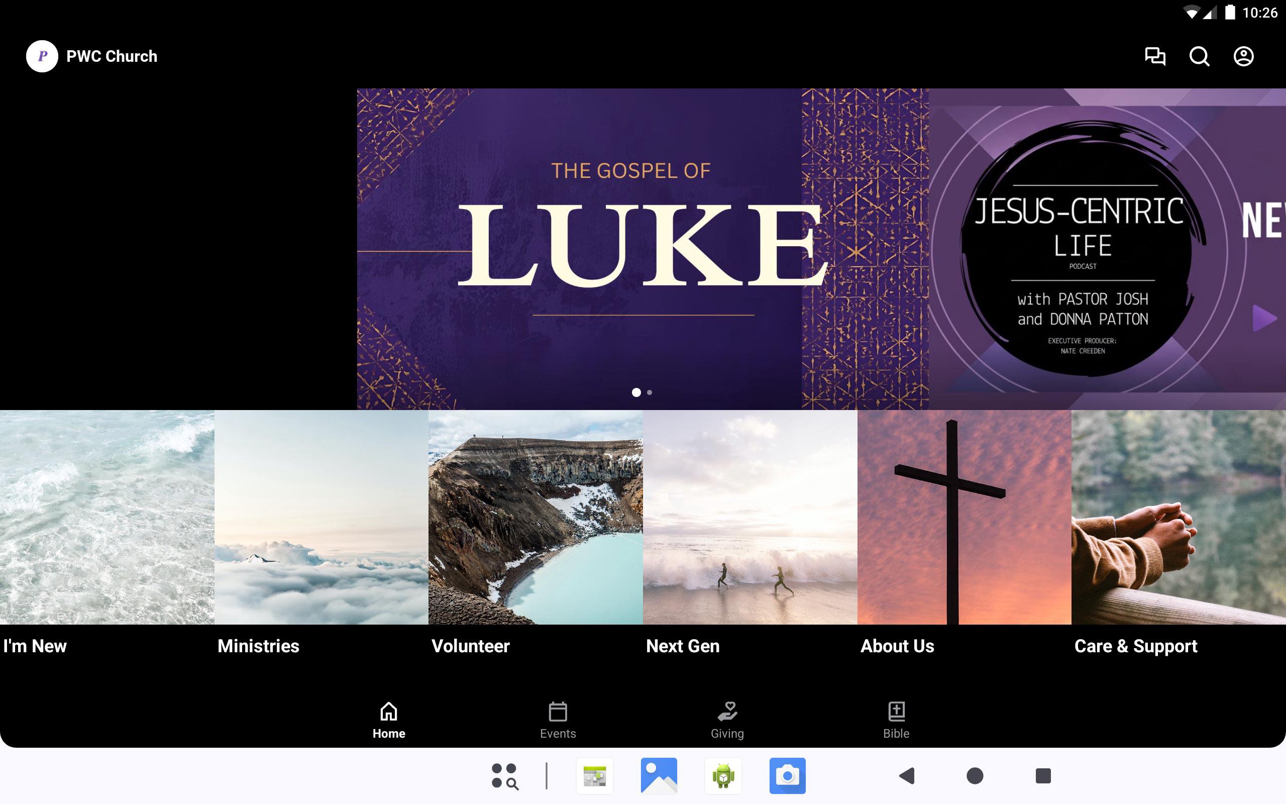Image resolution: width=1286 pixels, height=804 pixels.
Task: Open the user profile icon
Action: [x=1243, y=56]
